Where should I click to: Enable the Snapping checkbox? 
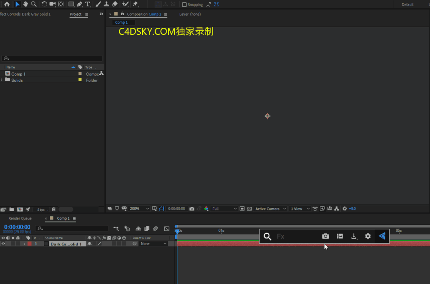pyautogui.click(x=184, y=5)
